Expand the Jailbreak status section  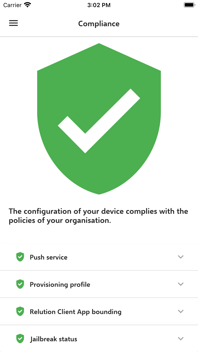pyautogui.click(x=181, y=338)
